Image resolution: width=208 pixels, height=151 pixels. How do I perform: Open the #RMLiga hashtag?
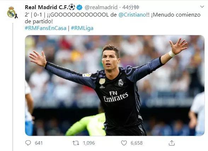click(x=82, y=28)
